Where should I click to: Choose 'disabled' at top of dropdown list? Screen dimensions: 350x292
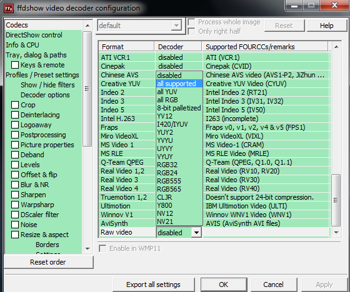pos(179,75)
